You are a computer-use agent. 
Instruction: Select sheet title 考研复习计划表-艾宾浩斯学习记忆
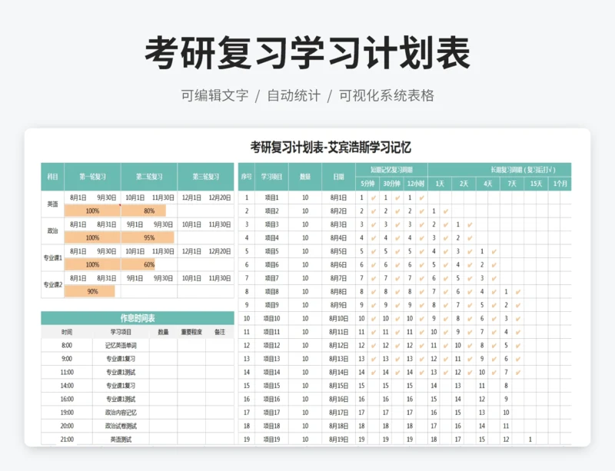[x=331, y=148]
